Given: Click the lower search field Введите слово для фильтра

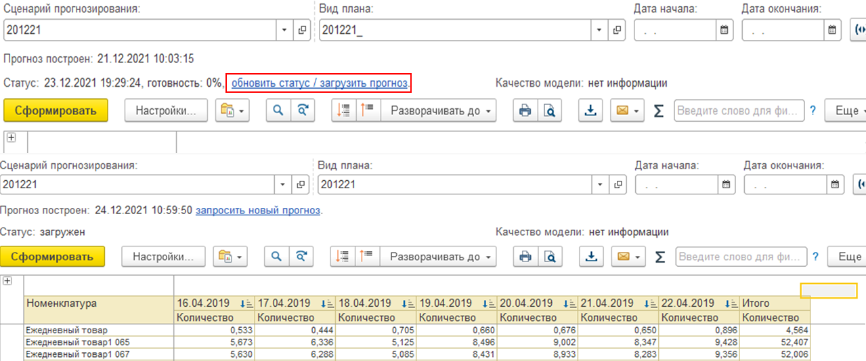Looking at the screenshot, I should [741, 257].
